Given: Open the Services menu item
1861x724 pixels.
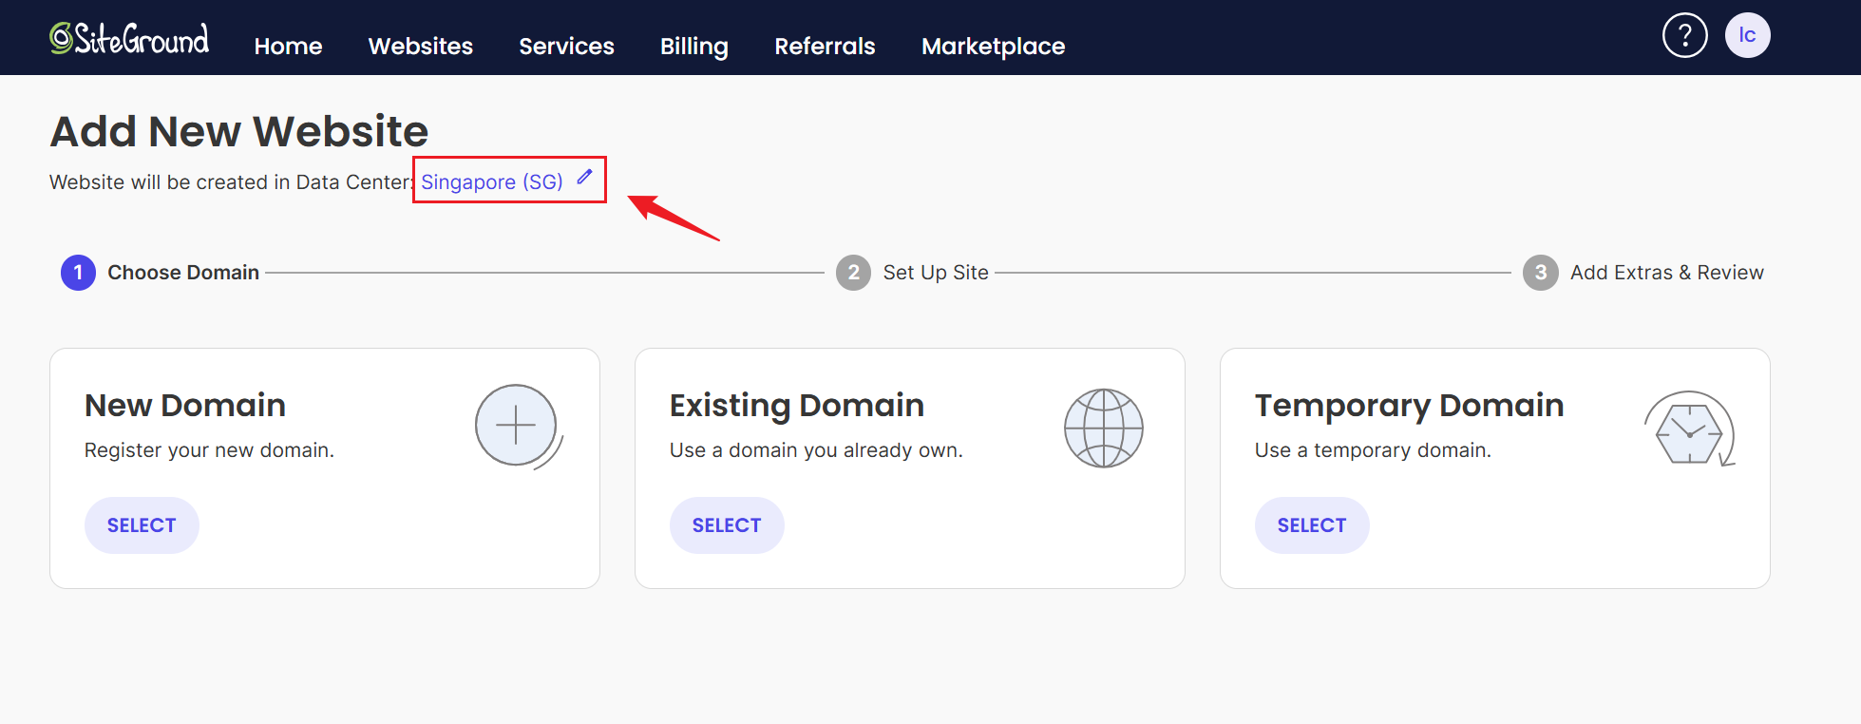Looking at the screenshot, I should click(x=566, y=47).
